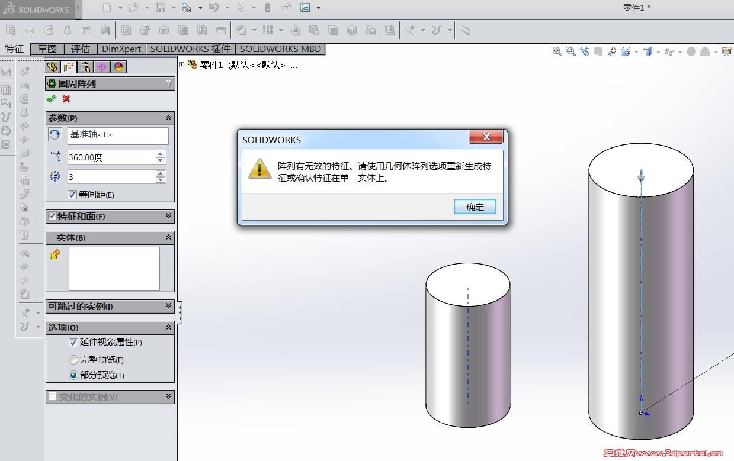Switch to the 评估 tab
This screenshot has height=461, width=734.
(81, 49)
